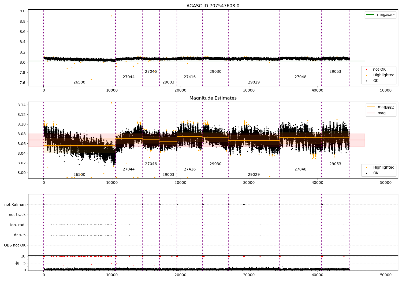Click the 'dr' y-axis label in bottom plot
This screenshot has height=281, width=402.
pos(17,263)
